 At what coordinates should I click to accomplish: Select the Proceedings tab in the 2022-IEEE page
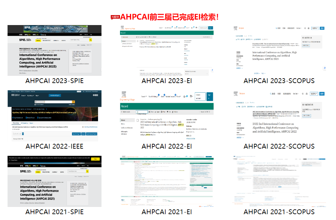[16, 123]
